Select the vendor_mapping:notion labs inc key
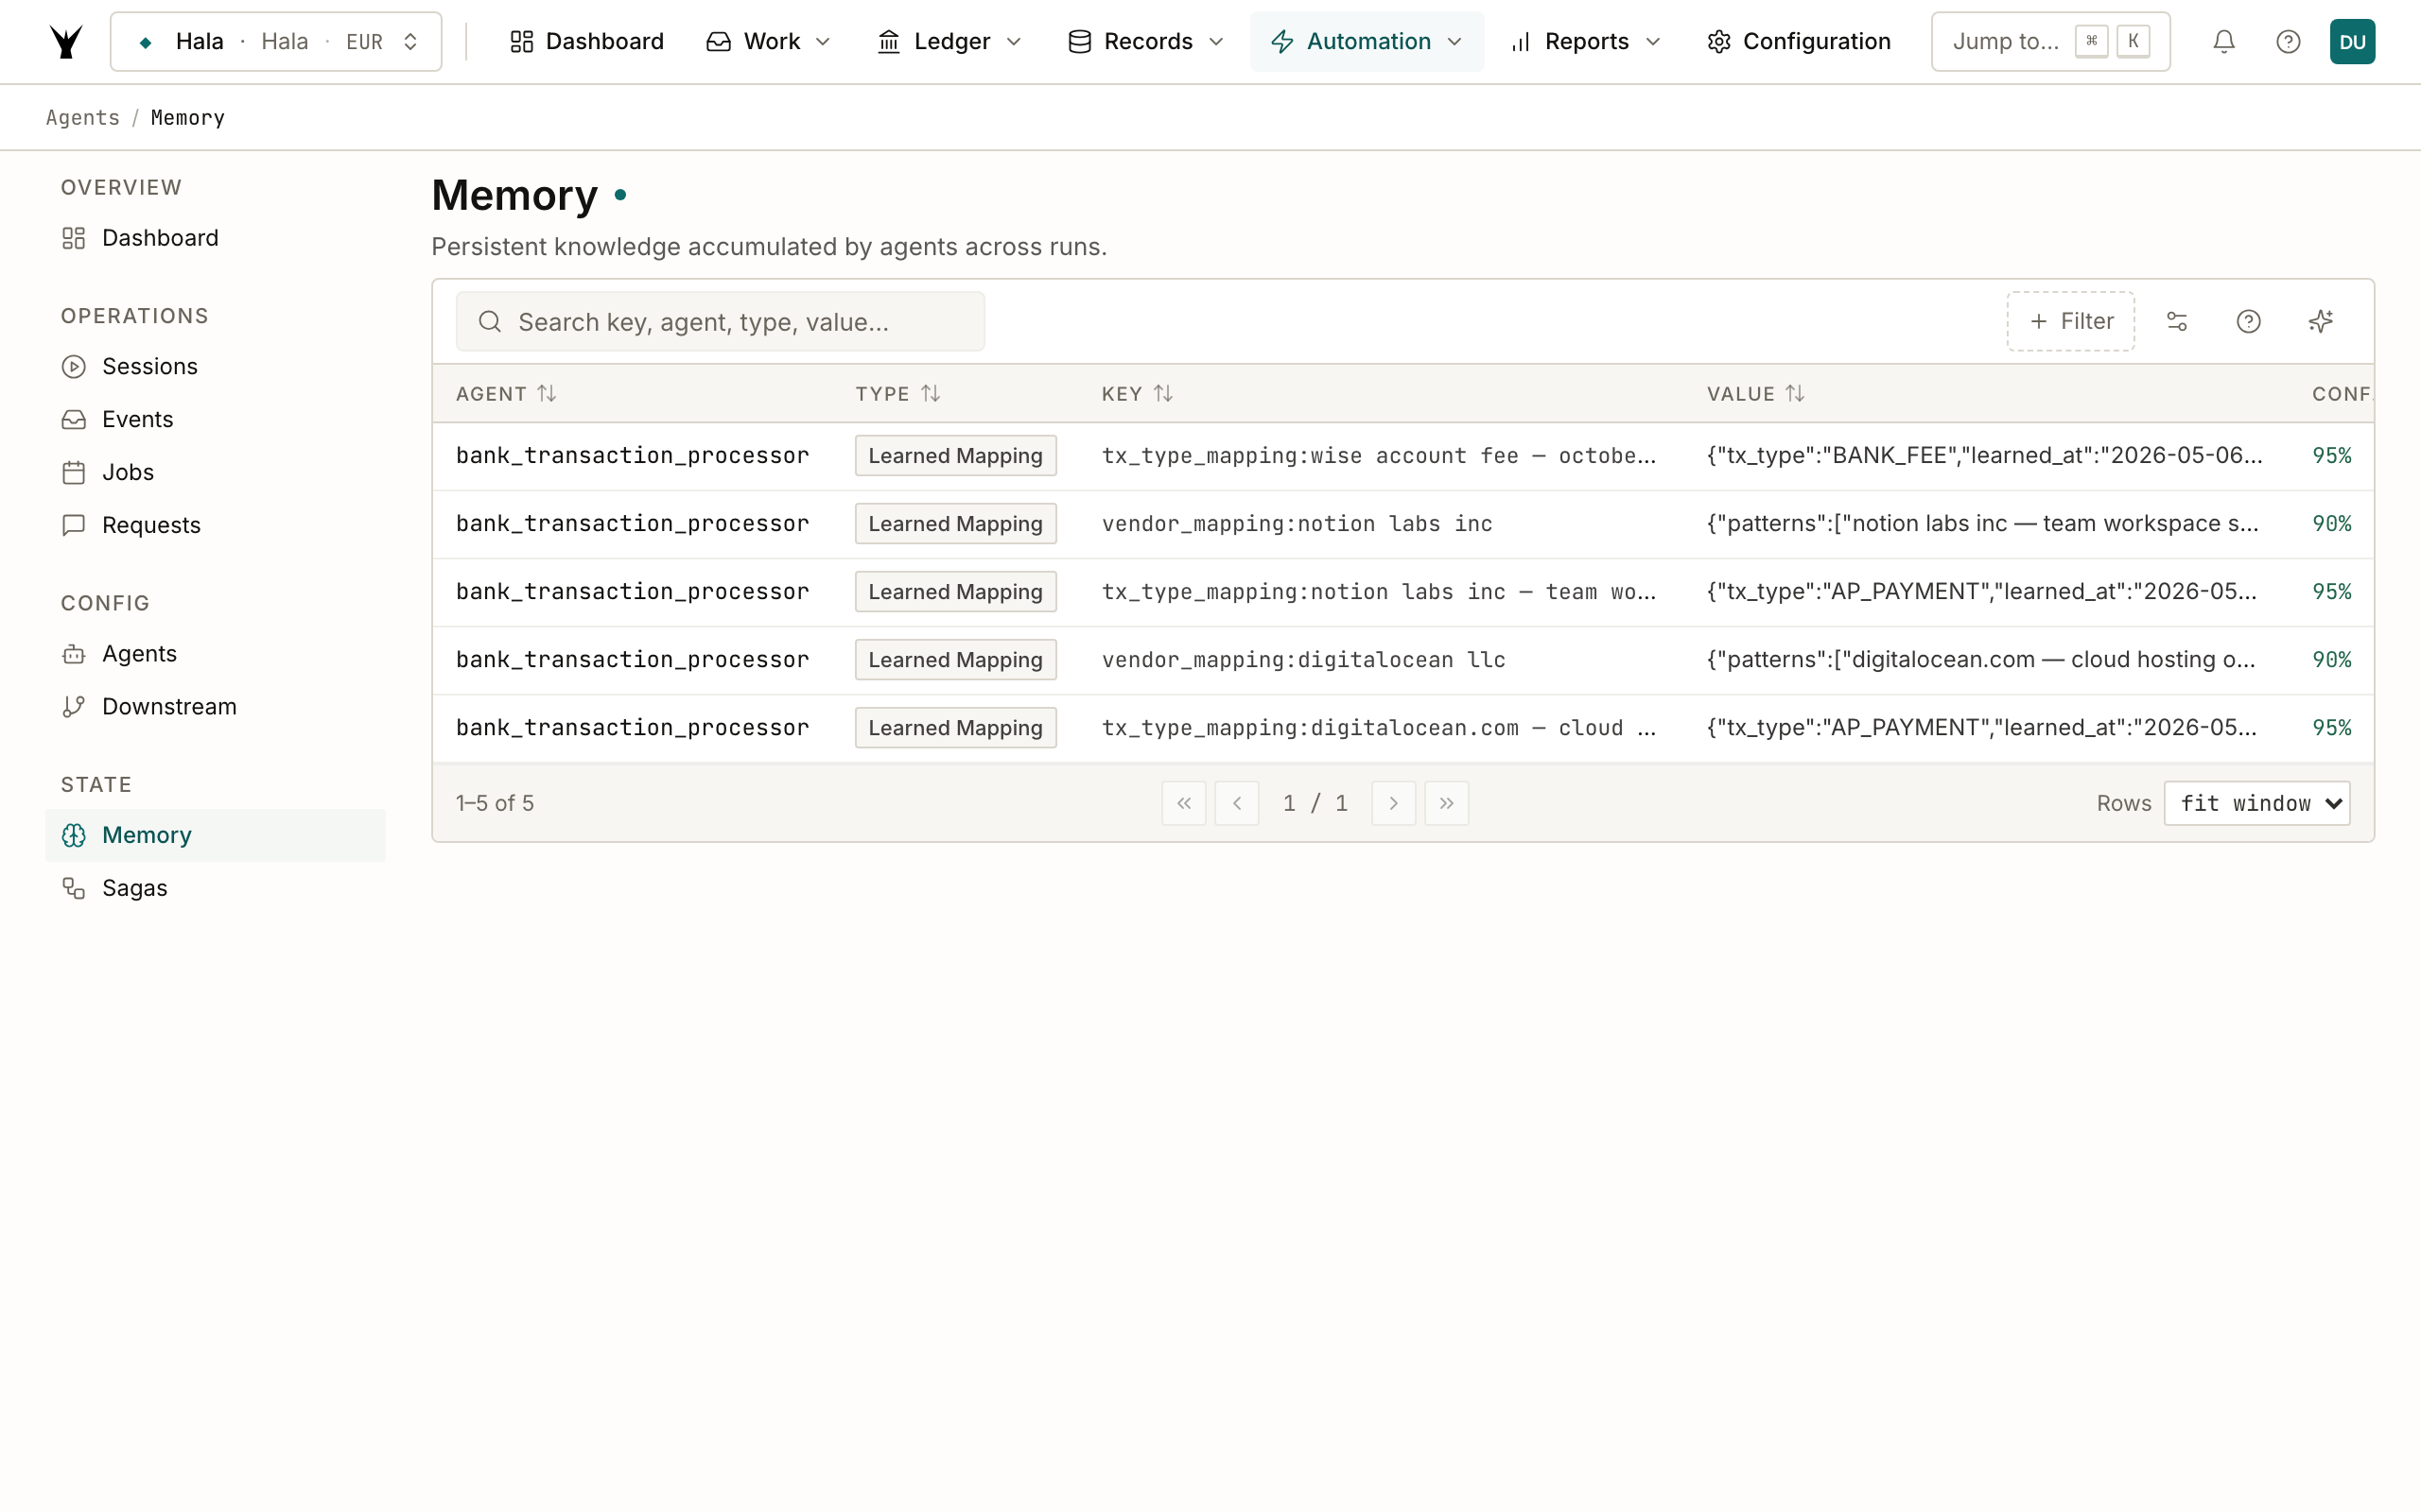Image resolution: width=2421 pixels, height=1512 pixels. point(1297,524)
